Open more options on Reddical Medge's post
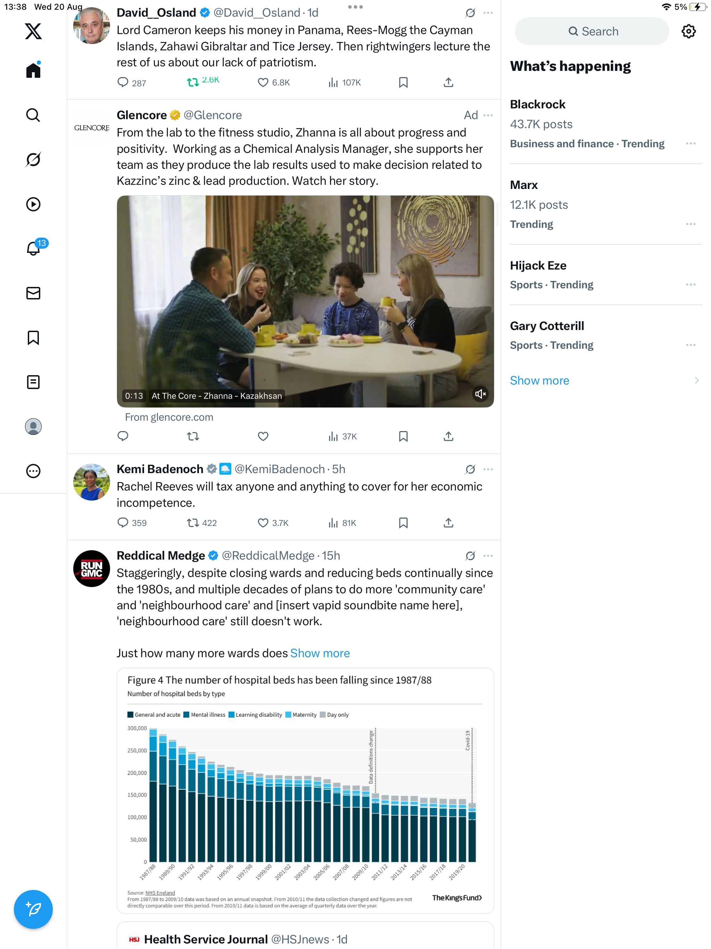The height and width of the screenshot is (949, 711). [x=488, y=555]
